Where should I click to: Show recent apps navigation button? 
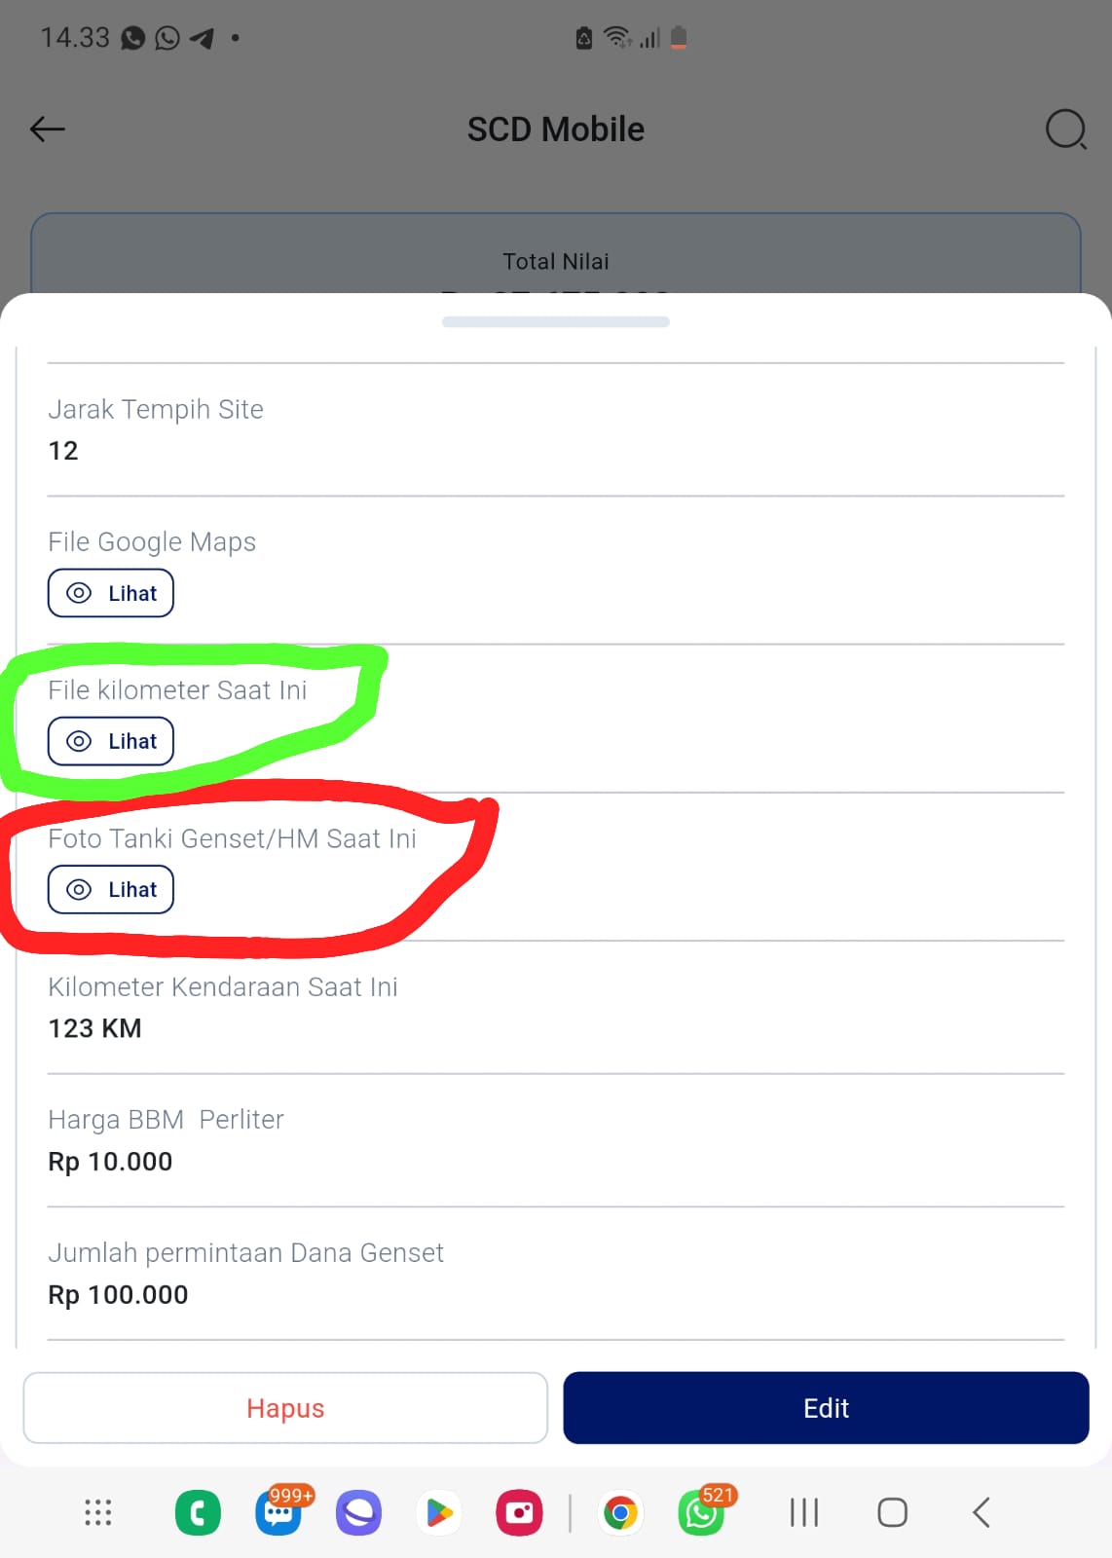[804, 1512]
